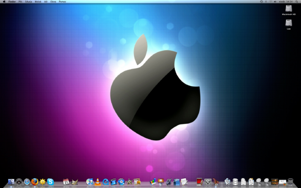Open the volume control in menu bar
The image size is (301, 188).
[275, 1]
